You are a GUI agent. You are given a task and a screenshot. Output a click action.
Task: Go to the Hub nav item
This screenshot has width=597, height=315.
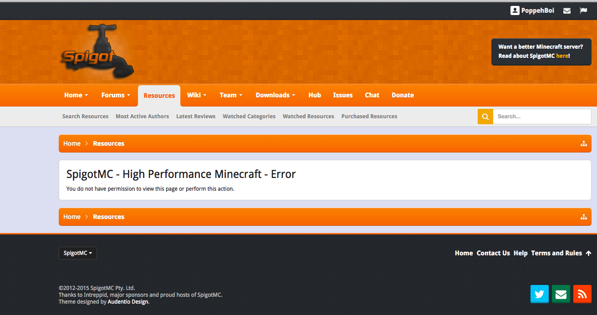[x=315, y=95]
